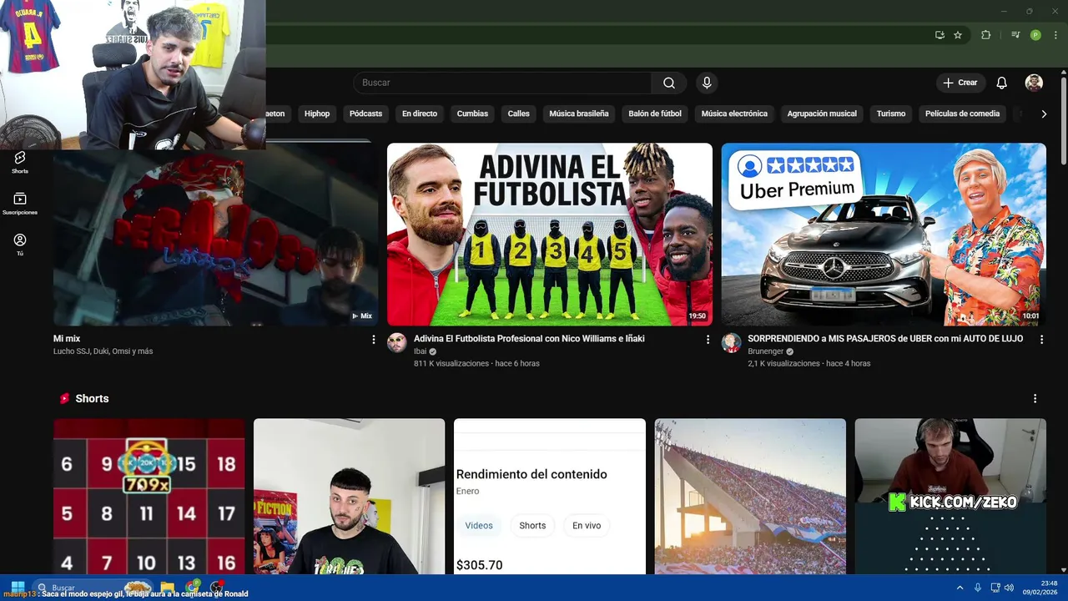Viewport: 1068px width, 601px height.
Task: Select the Turismo category chip
Action: click(x=891, y=114)
